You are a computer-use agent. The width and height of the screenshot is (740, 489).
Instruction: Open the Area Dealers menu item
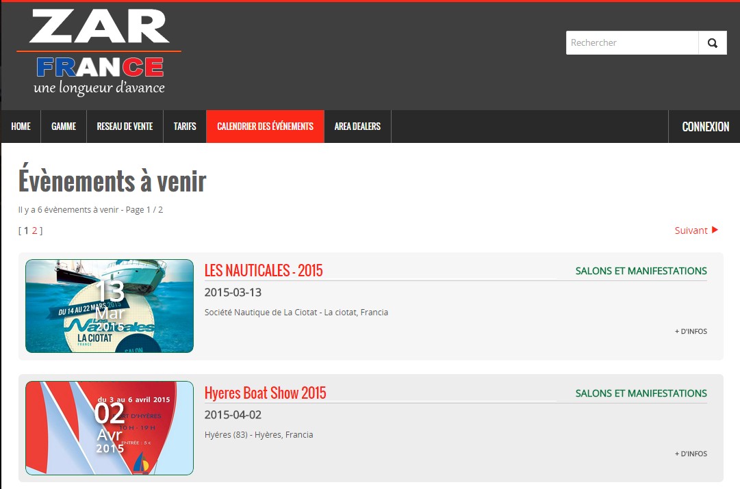[357, 127]
